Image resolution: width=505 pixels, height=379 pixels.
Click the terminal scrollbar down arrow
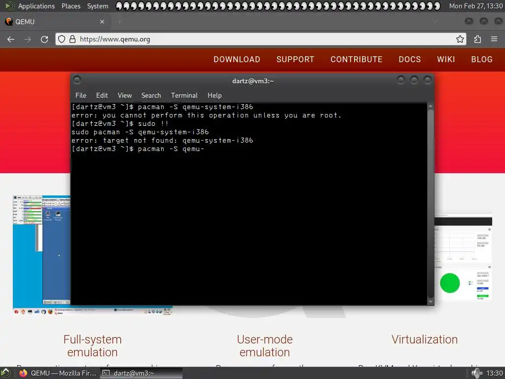pyautogui.click(x=430, y=302)
